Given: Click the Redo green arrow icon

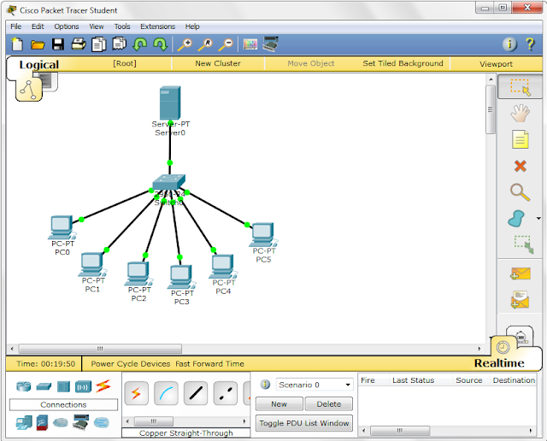Looking at the screenshot, I should coord(161,44).
